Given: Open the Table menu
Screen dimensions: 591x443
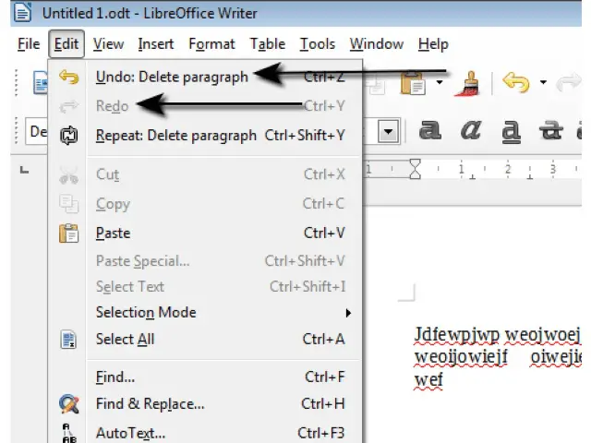Looking at the screenshot, I should coord(268,44).
